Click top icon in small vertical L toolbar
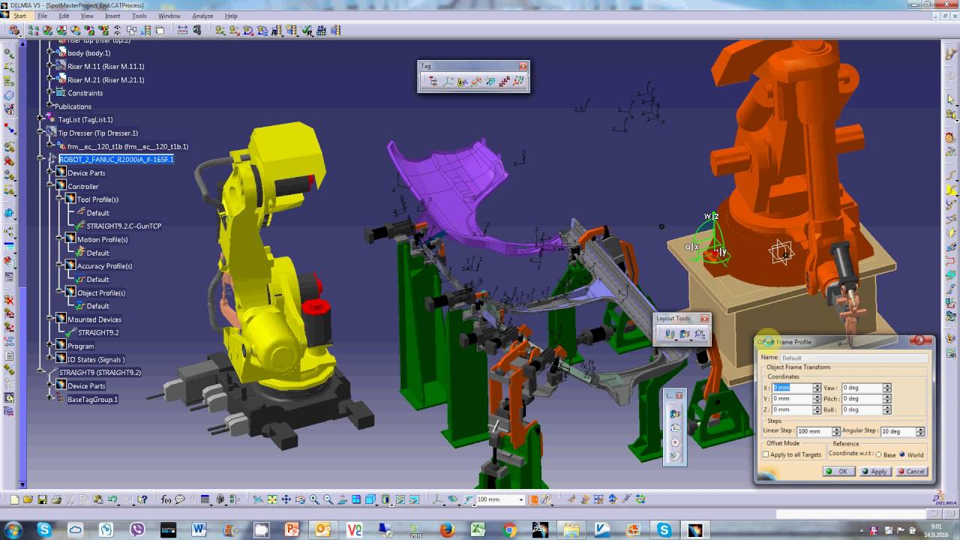Viewport: 960px width, 540px height. click(675, 413)
